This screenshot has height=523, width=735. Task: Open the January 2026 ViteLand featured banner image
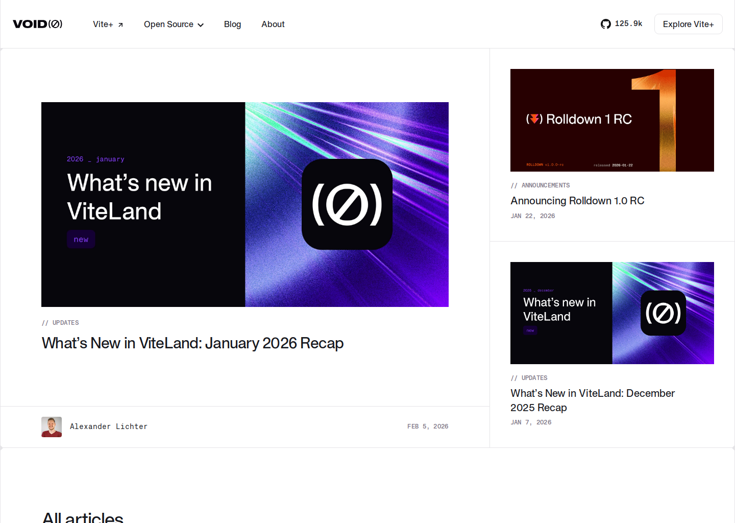click(x=245, y=204)
